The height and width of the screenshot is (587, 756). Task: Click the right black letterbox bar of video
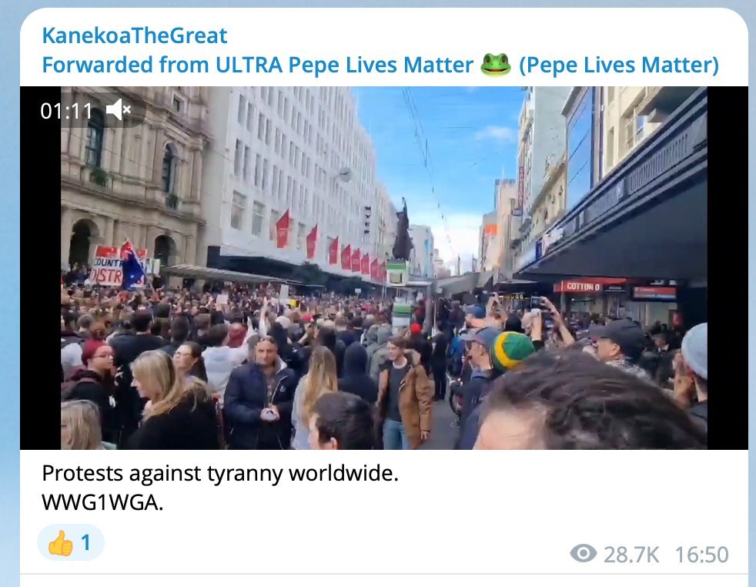pos(728,268)
